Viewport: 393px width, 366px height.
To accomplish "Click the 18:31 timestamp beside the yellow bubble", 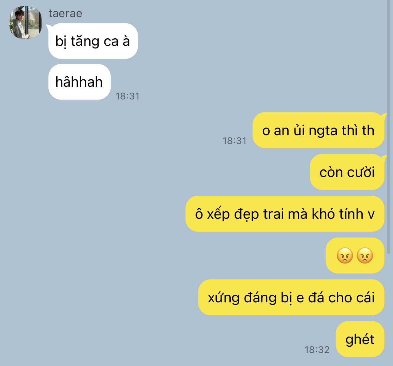I will 234,141.
